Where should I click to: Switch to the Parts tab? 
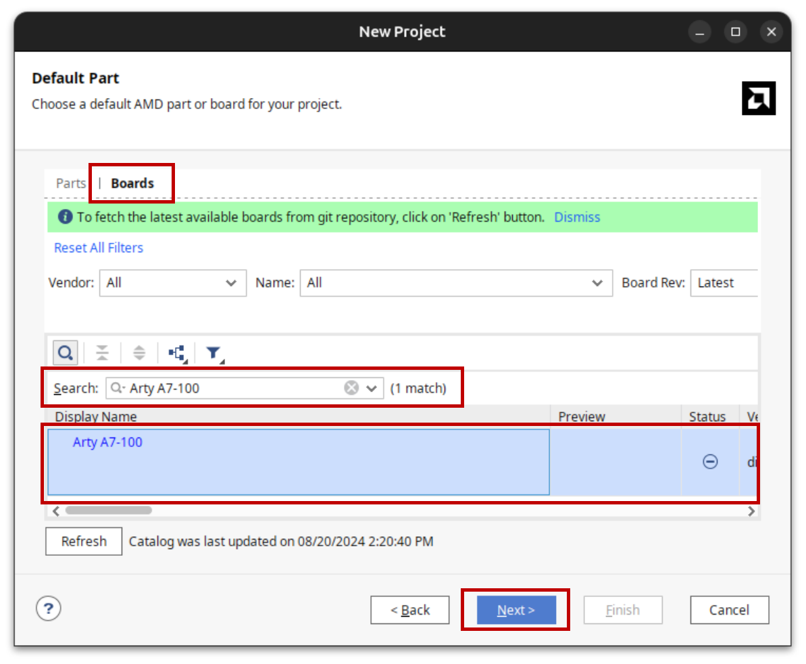pos(71,183)
